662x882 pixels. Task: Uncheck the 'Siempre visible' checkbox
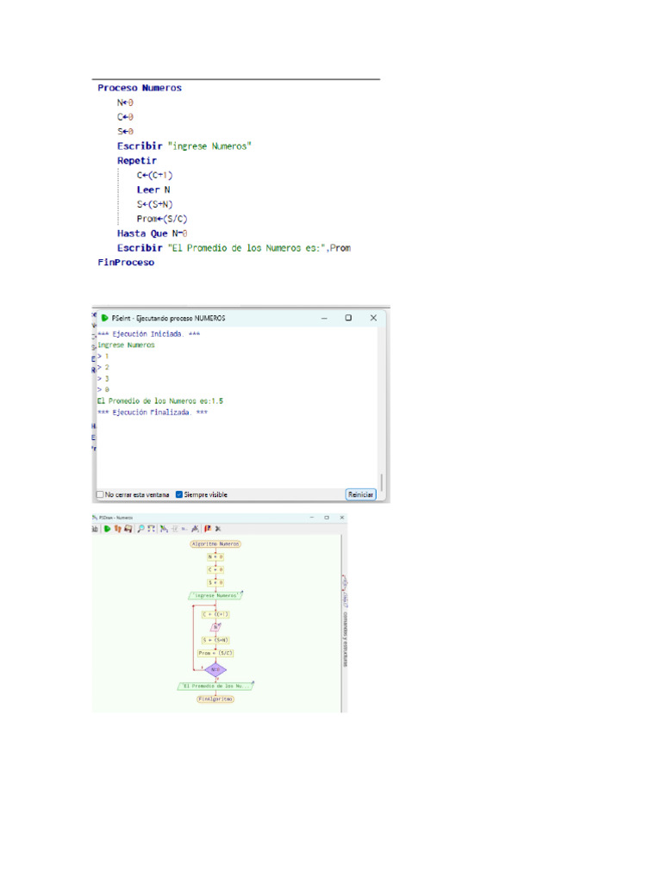(x=179, y=494)
